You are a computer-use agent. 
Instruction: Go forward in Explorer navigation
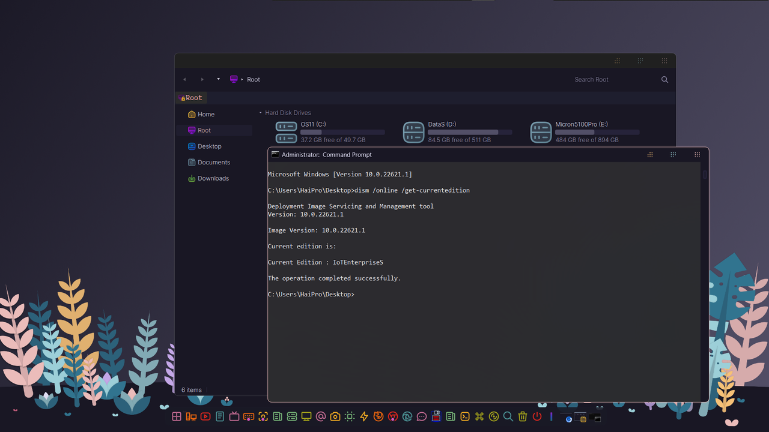pos(202,79)
